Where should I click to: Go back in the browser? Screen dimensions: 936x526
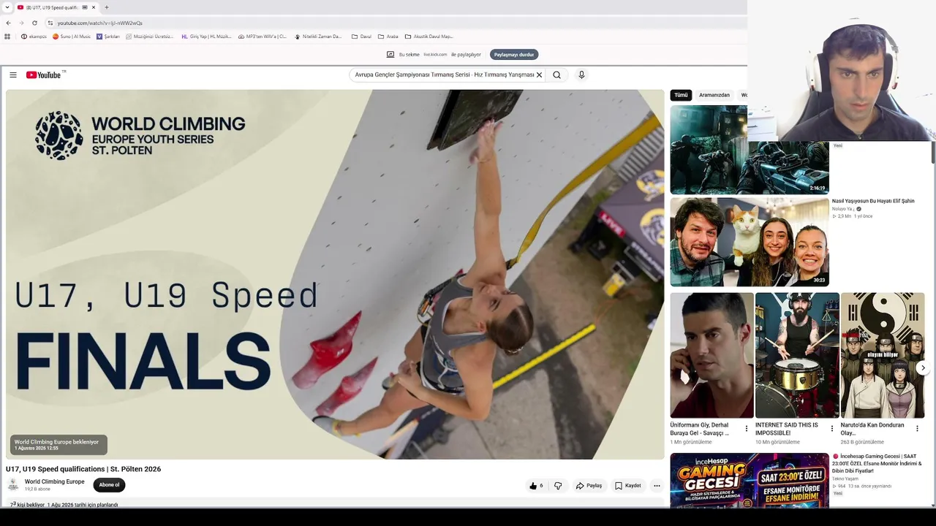[x=8, y=23]
